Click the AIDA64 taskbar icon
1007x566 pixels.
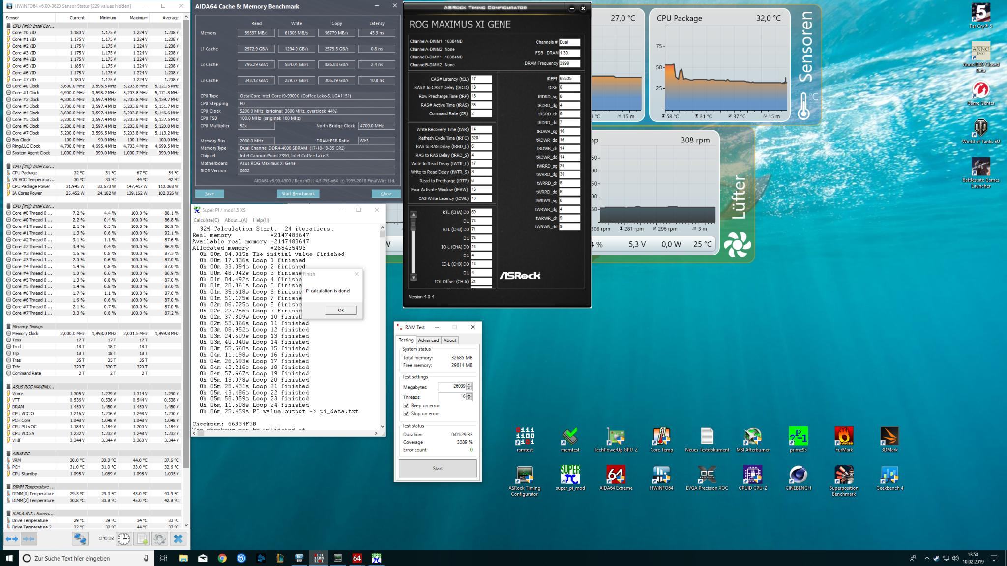click(x=357, y=558)
